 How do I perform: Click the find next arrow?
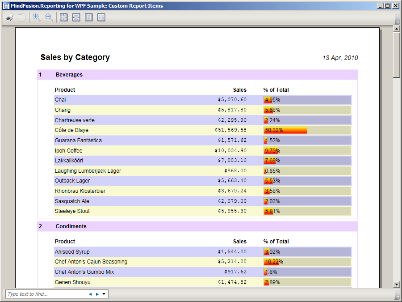click(97, 294)
